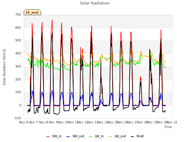Click the Nov 14 x-axis tick label
The width and height of the screenshot is (190, 142).
click(x=103, y=122)
